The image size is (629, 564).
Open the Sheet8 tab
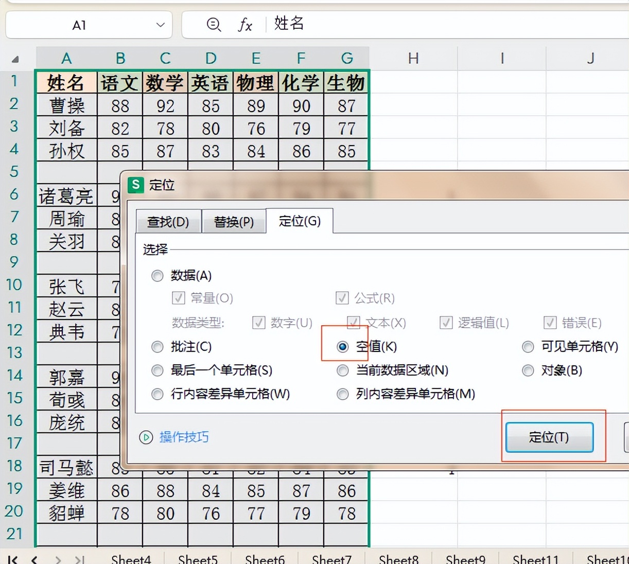tap(398, 559)
